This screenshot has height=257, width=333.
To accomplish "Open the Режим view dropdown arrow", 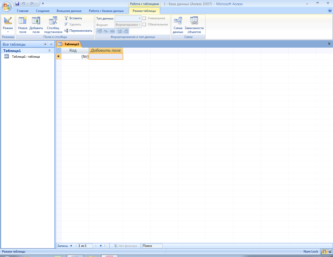I will [x=8, y=32].
